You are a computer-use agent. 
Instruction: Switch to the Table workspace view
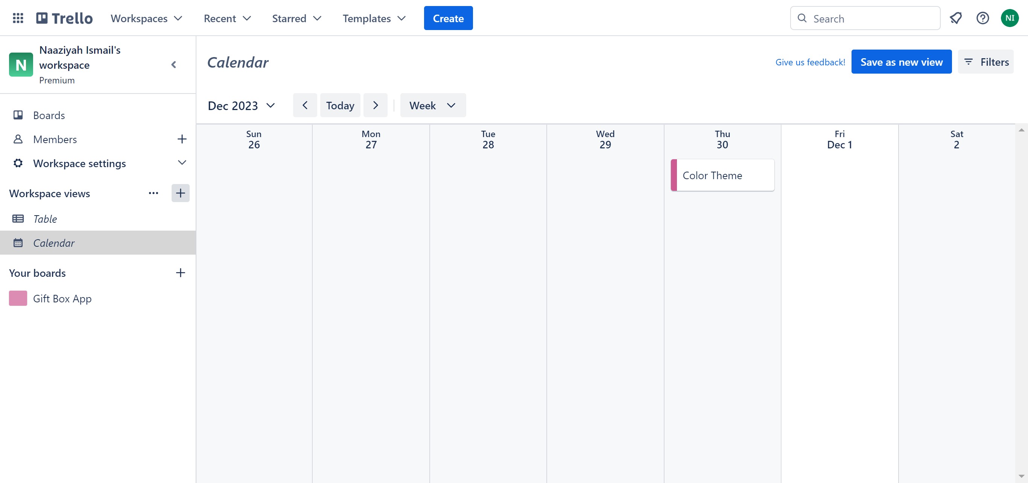tap(98, 219)
